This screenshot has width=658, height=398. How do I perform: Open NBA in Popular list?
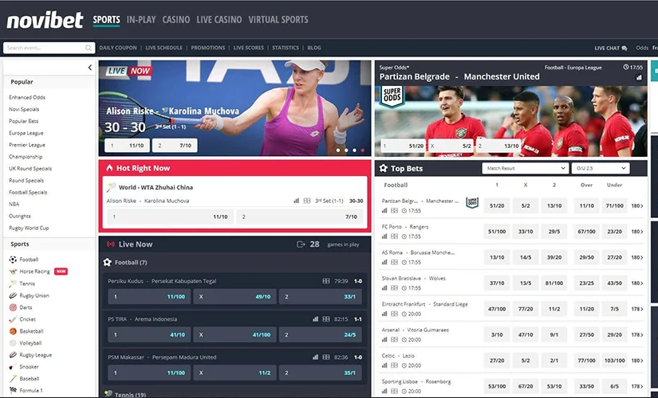point(14,204)
